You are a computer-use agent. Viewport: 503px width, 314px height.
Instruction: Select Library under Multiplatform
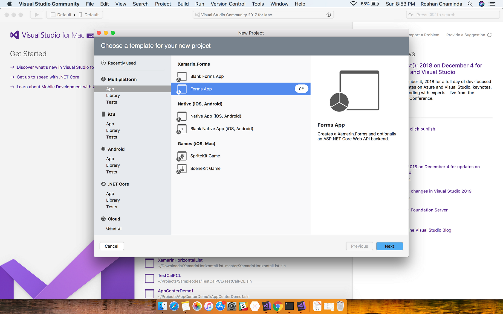coord(113,96)
